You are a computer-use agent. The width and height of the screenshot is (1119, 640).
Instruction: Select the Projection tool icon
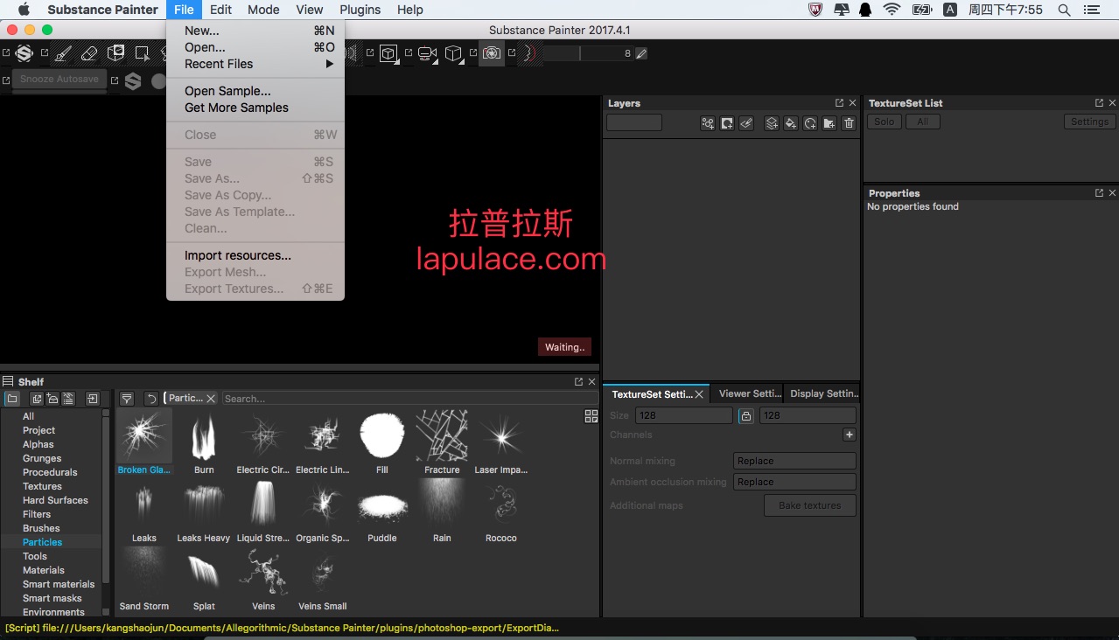coord(115,53)
